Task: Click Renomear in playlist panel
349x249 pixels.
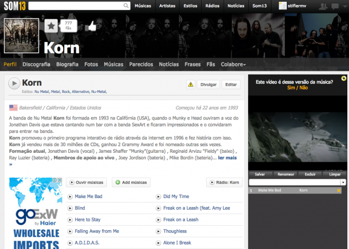Action: coord(286,174)
